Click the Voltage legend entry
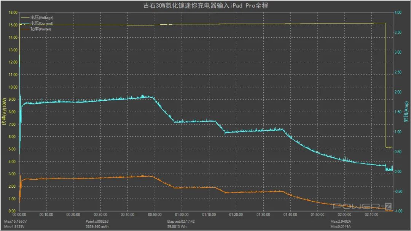 click(x=37, y=17)
